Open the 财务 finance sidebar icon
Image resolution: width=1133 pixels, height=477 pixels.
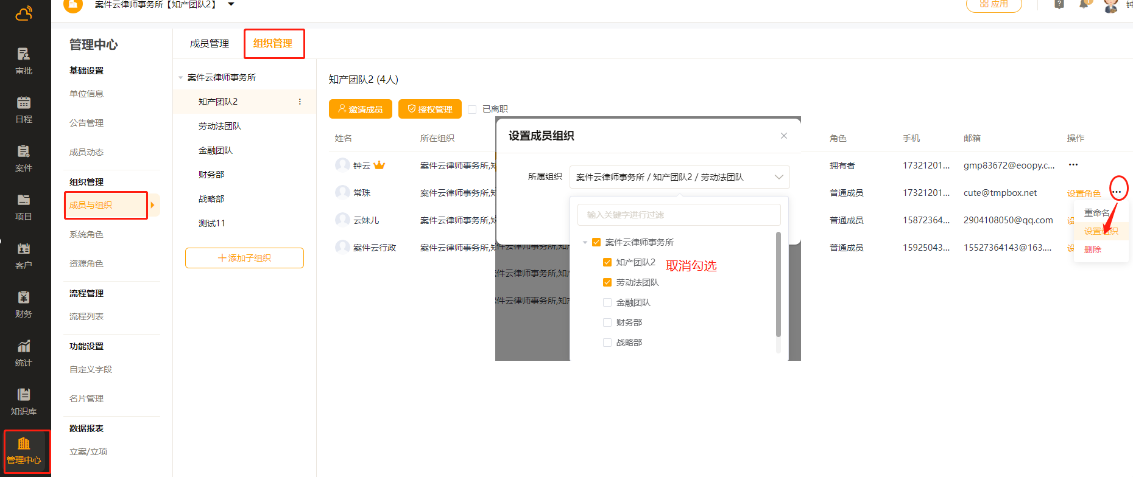point(24,304)
